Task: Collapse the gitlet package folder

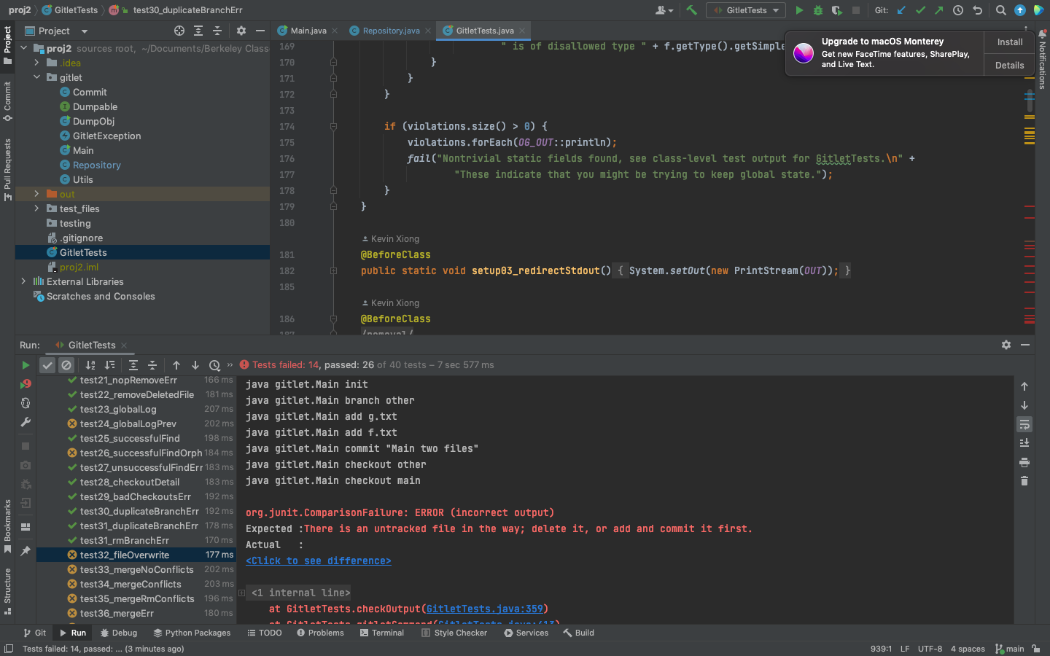Action: click(x=36, y=77)
